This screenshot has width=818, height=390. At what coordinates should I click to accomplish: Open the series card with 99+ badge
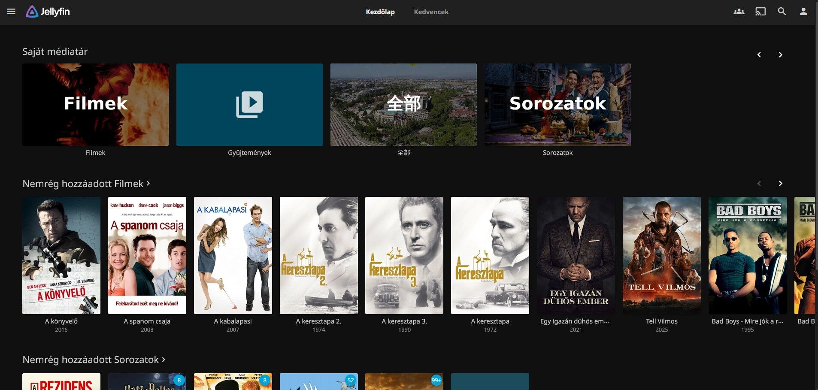404,382
